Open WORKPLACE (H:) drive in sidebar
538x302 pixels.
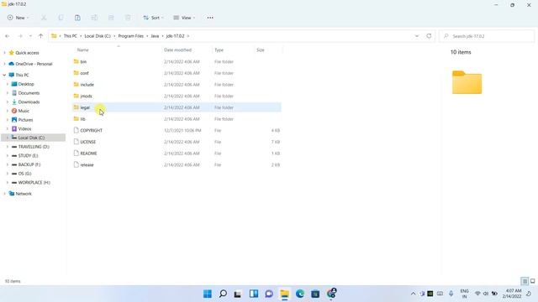(x=34, y=183)
